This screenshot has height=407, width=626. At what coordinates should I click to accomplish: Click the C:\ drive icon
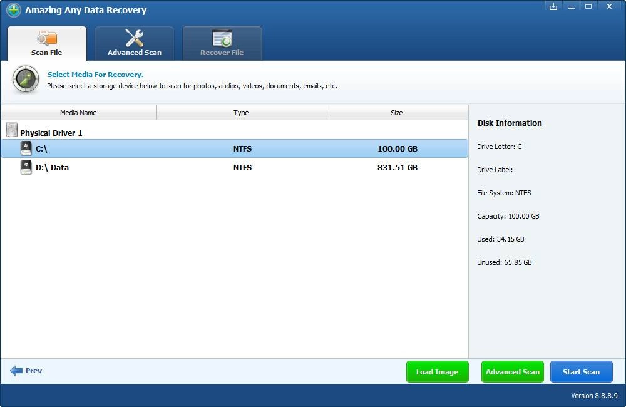coord(26,148)
